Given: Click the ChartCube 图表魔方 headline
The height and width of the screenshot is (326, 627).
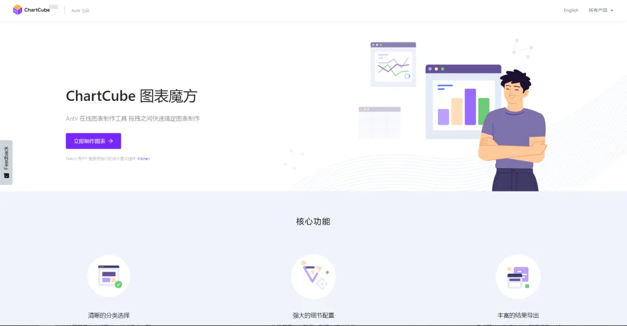Looking at the screenshot, I should tap(132, 96).
